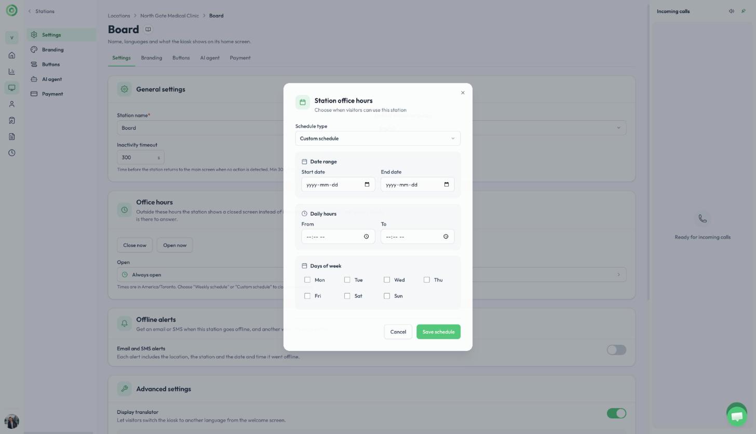The width and height of the screenshot is (756, 434).
Task: Click the Close now button
Action: [134, 245]
